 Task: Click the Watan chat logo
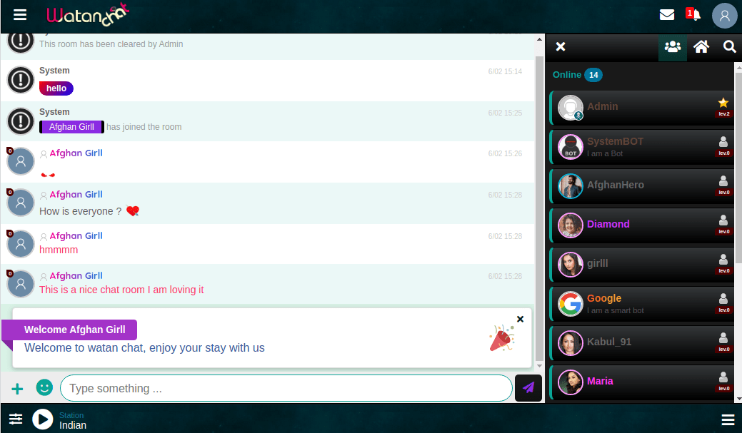87,15
